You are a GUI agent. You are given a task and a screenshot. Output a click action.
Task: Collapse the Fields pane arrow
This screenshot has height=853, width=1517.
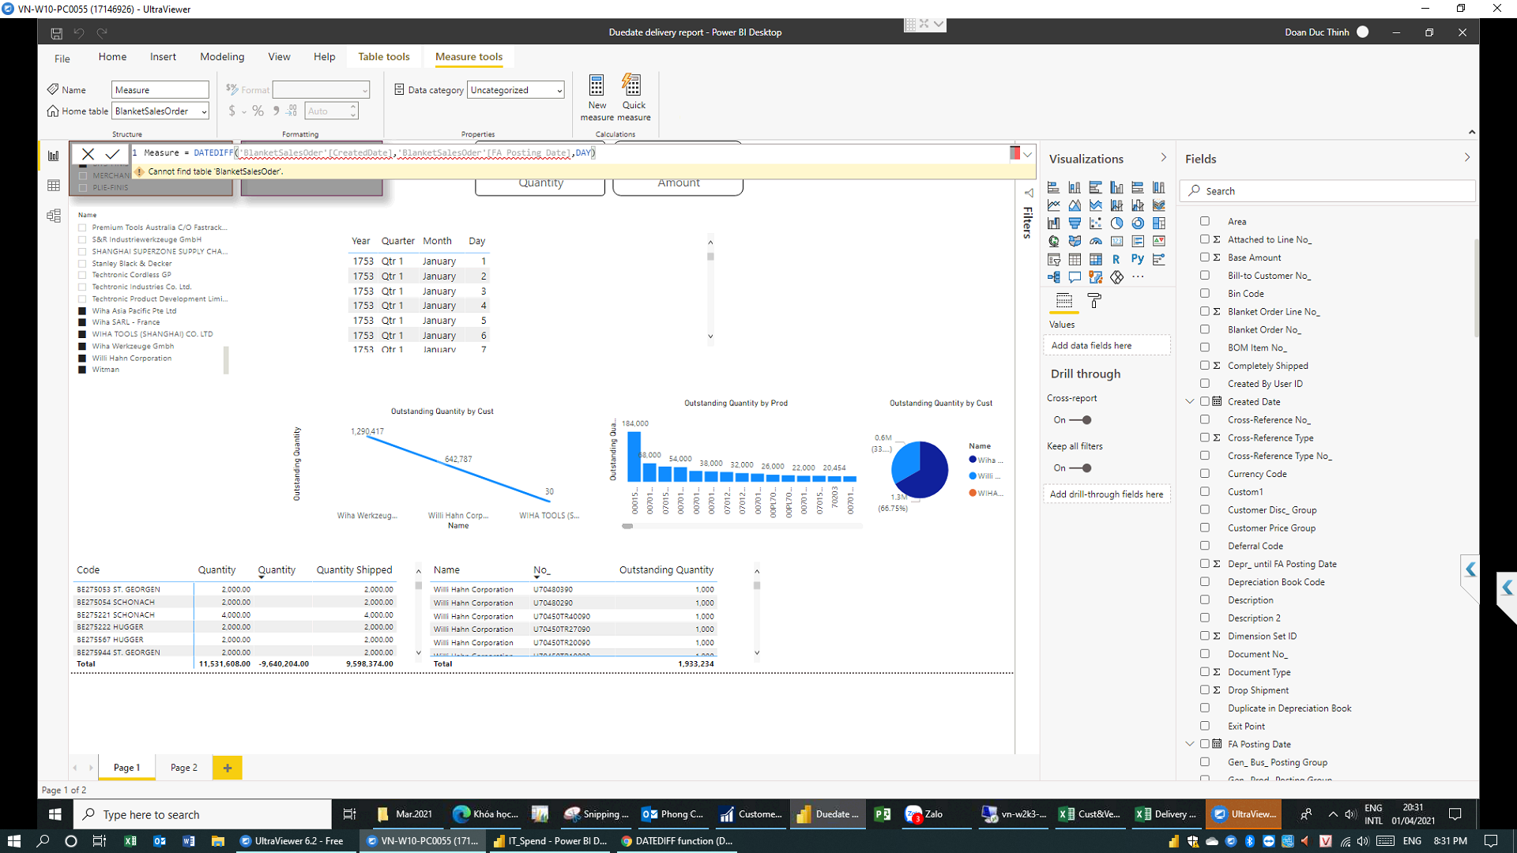(x=1466, y=158)
